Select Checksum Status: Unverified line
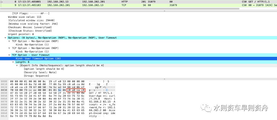 click(x=30, y=31)
